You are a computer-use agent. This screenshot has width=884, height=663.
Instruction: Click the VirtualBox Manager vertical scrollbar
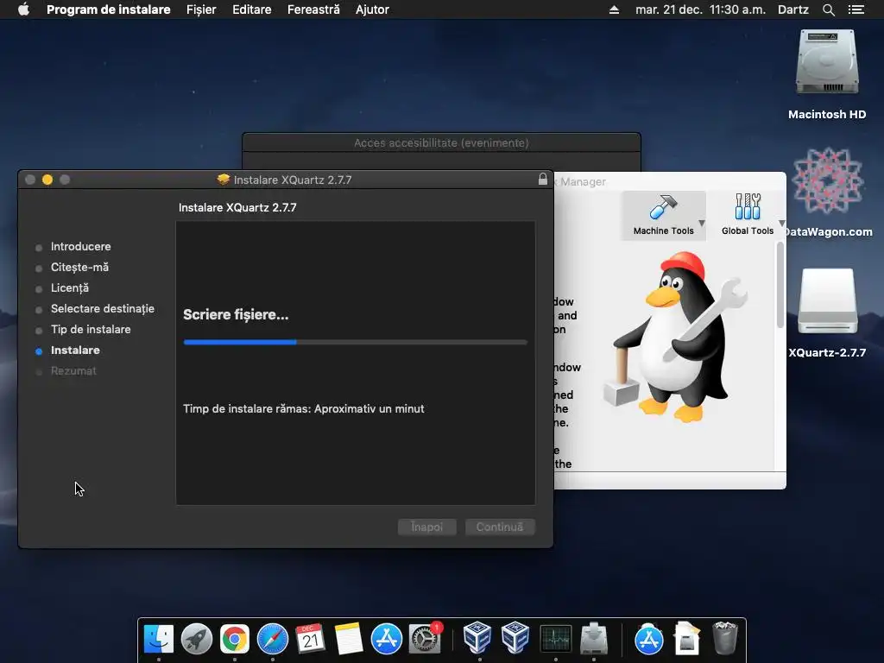(780, 285)
